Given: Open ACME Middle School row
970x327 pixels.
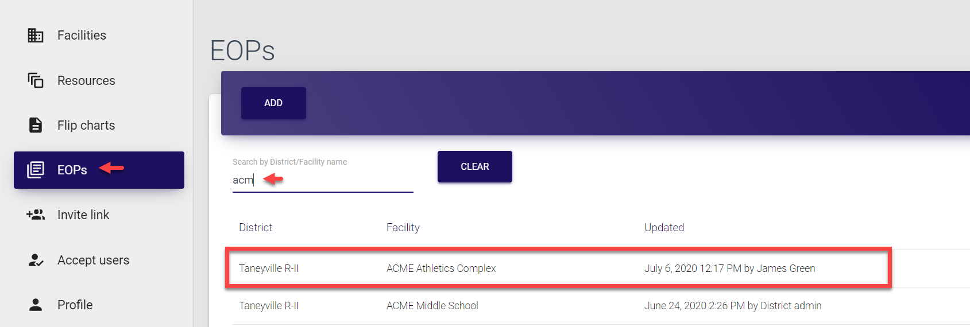Looking at the screenshot, I should pos(432,306).
